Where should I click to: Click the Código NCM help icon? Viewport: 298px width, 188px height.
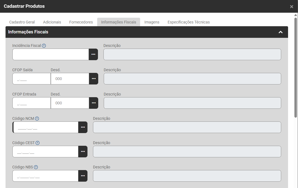point(37,118)
